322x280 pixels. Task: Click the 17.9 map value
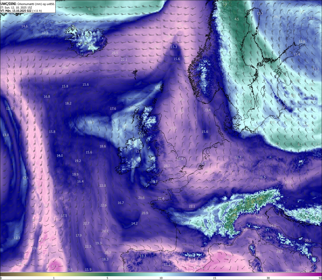point(78,235)
